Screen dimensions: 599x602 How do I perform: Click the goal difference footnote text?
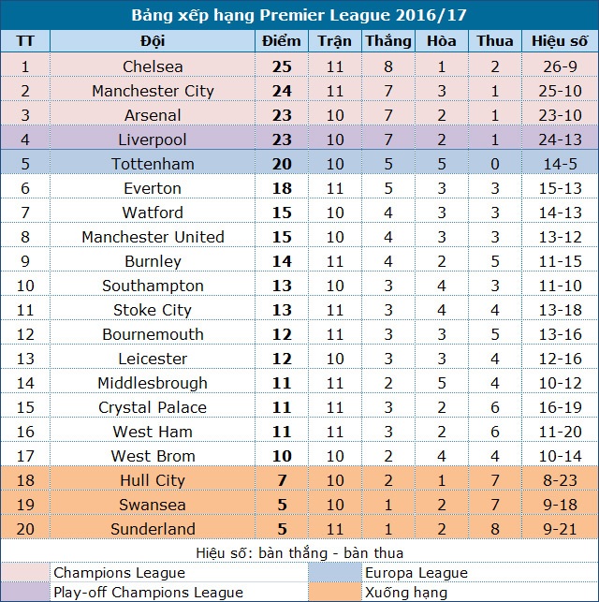pos(299,551)
